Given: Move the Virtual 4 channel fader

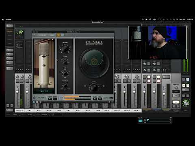Looking at the screenshot, I should tap(134, 91).
